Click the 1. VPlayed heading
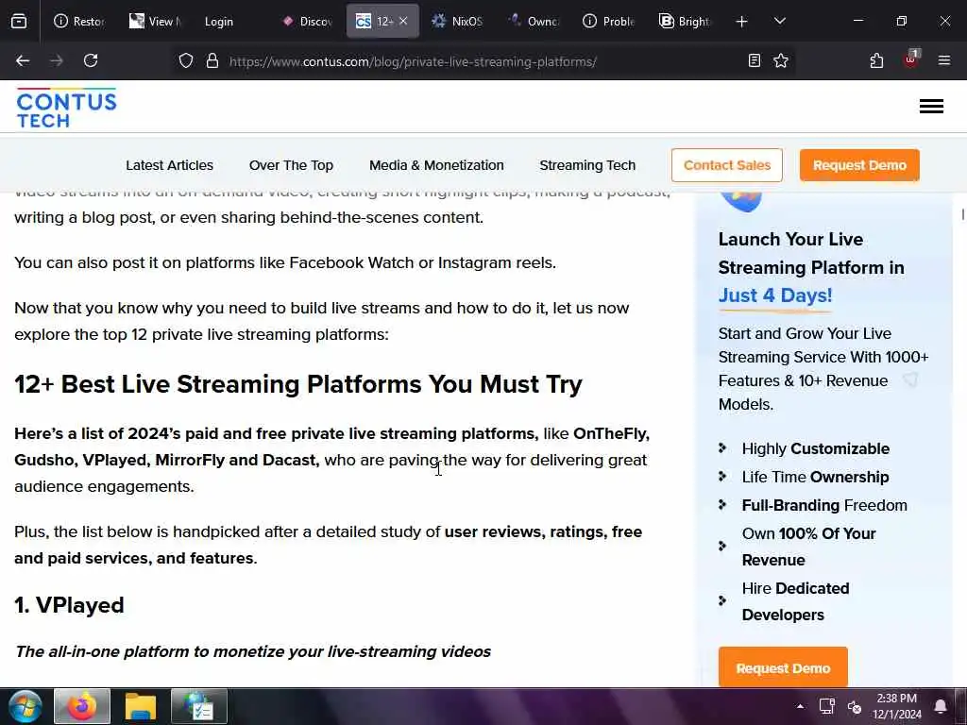Screen dimensions: 967x725 69,605
